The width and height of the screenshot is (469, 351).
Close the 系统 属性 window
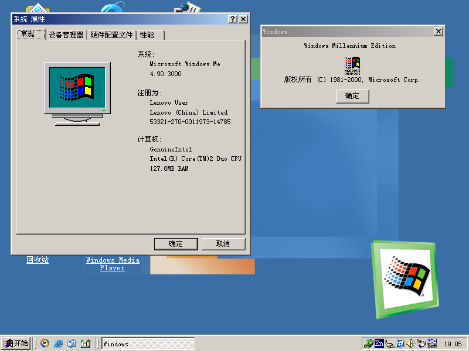pyautogui.click(x=243, y=19)
